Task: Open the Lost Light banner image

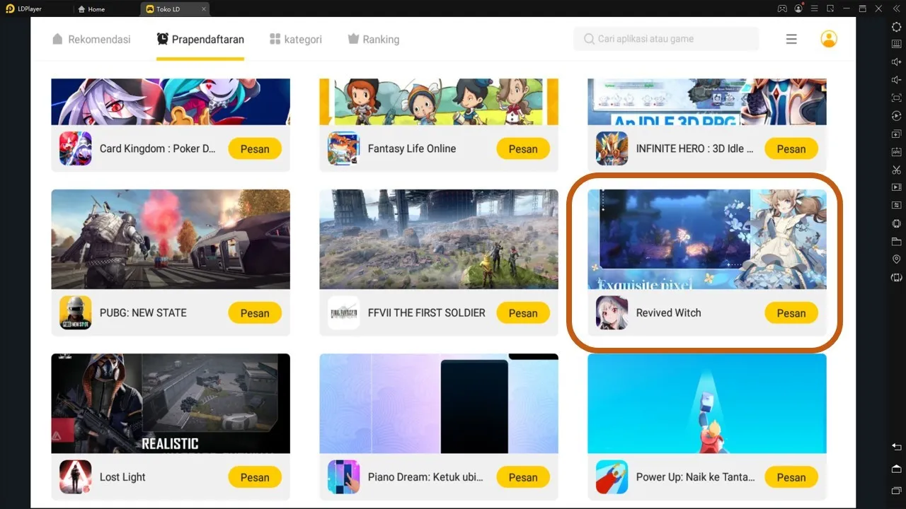Action: coord(171,403)
